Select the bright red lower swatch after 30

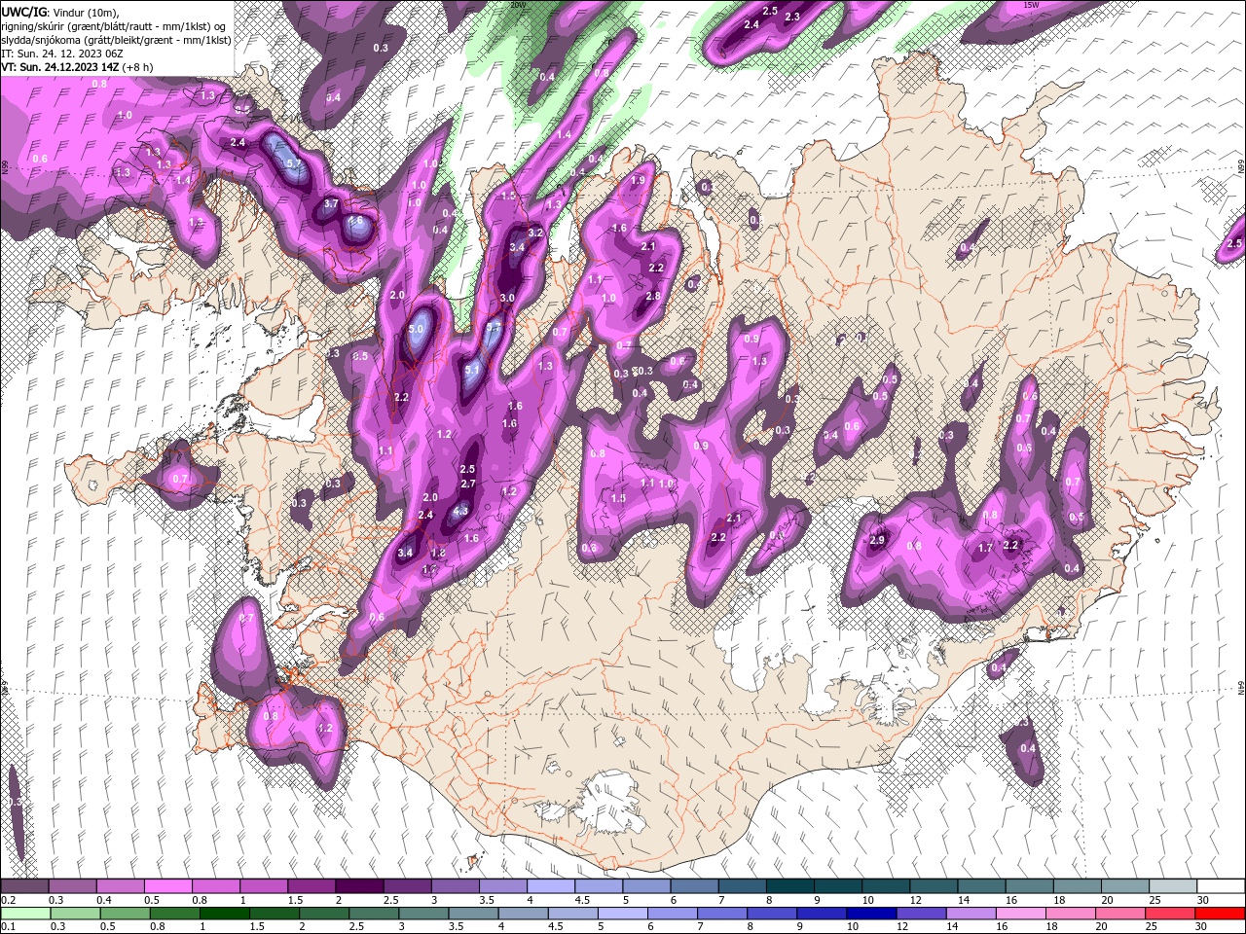1220,913
